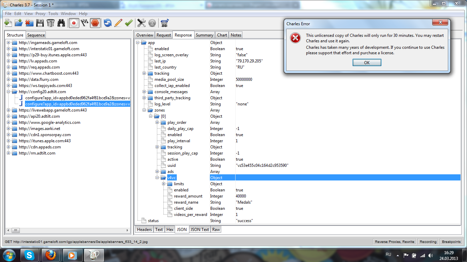This screenshot has width=467, height=262.
Task: Expand the tracking object under app
Action: [x=144, y=73]
